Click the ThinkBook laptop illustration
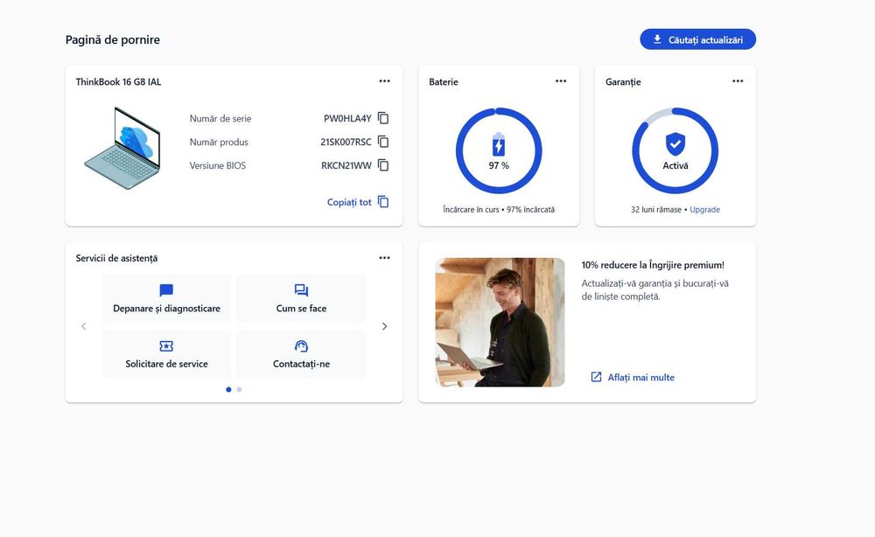Screen dimensions: 875x537 (x=122, y=149)
